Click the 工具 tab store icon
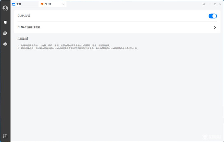This screenshot has width=224, height=142. tap(13, 4)
